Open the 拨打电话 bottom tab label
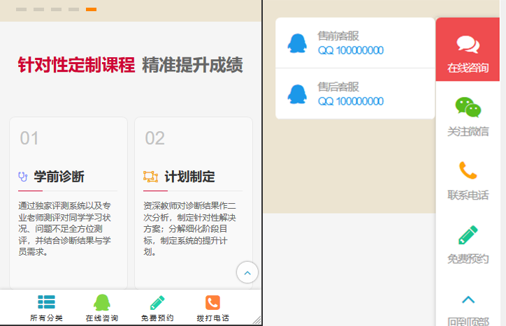The width and height of the screenshot is (506, 326). point(213,318)
